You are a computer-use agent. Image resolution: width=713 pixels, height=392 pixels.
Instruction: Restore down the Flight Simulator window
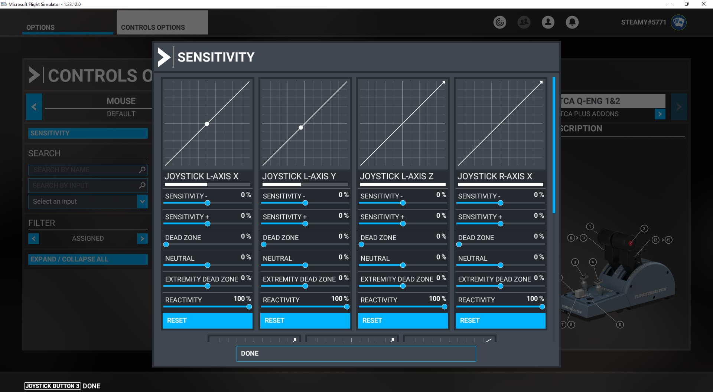coord(687,4)
